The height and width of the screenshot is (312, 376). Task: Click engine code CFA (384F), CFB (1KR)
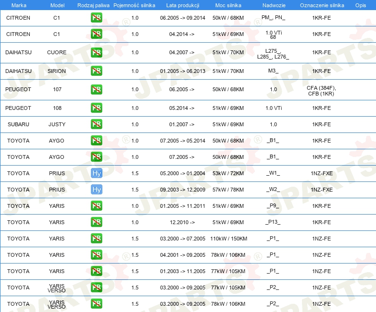tap(321, 91)
